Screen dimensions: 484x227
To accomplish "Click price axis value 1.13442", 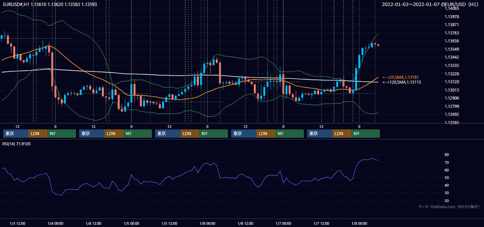I will pyautogui.click(x=451, y=57).
